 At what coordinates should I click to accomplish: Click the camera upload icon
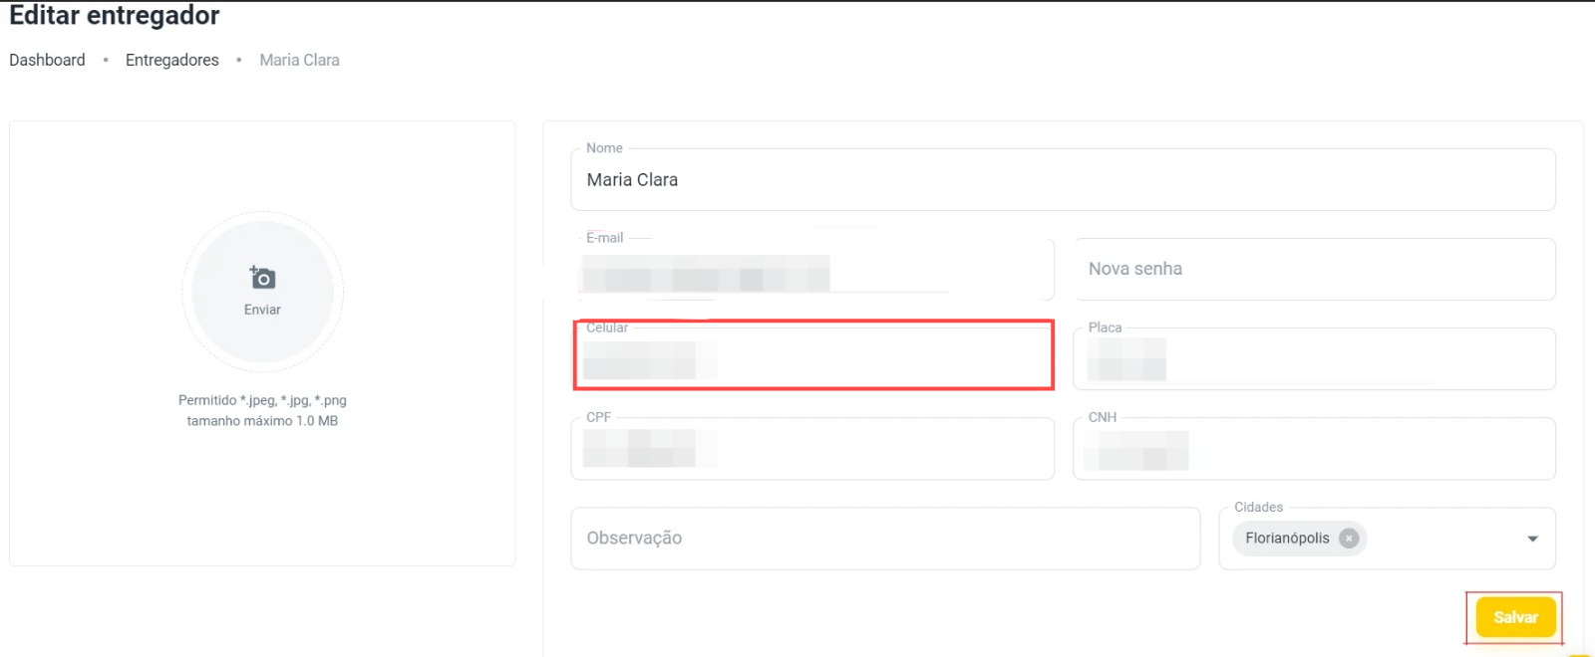[x=262, y=278]
